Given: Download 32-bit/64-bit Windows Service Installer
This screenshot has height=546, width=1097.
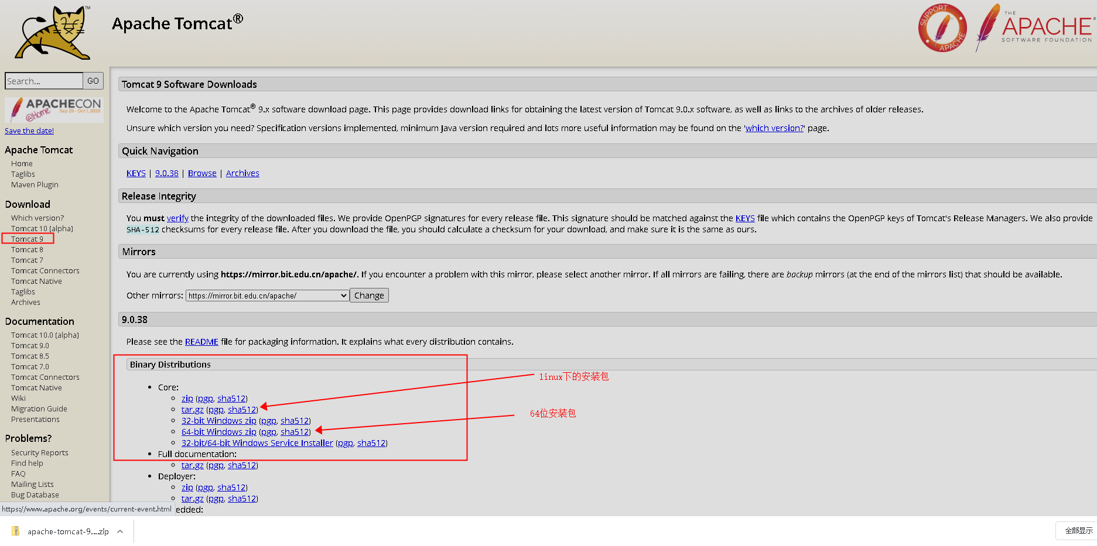Looking at the screenshot, I should (257, 443).
